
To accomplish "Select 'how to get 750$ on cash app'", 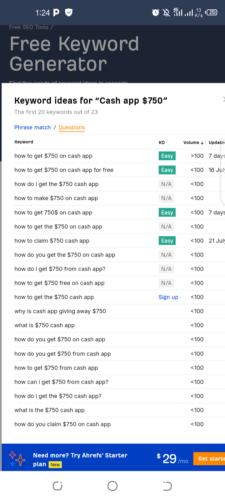I will click(53, 212).
